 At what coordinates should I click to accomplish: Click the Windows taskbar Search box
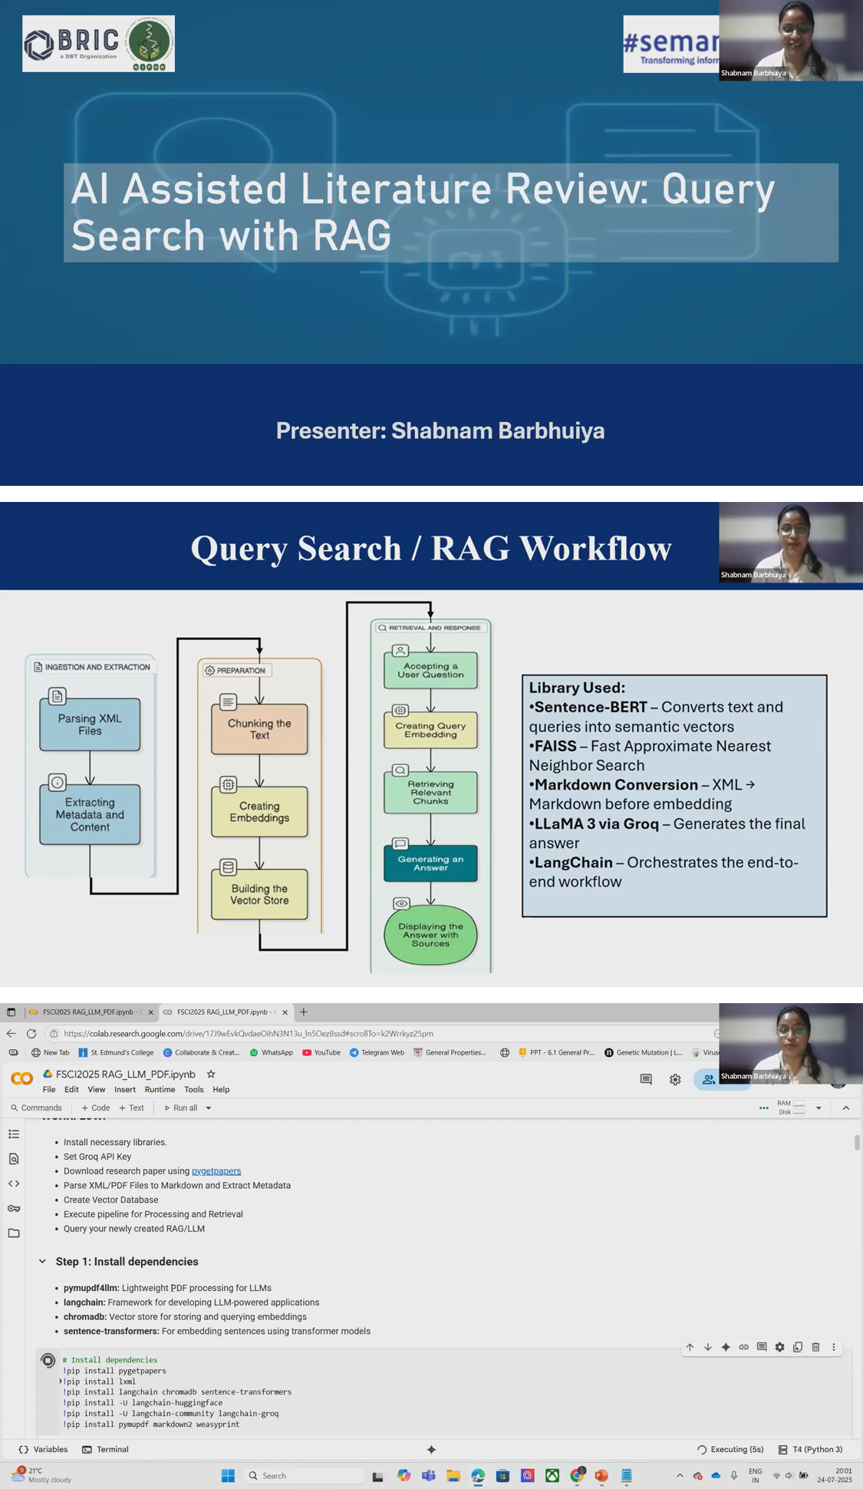305,1475
